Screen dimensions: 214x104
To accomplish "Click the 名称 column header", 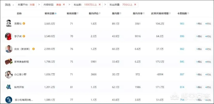I will tap(19, 13).
